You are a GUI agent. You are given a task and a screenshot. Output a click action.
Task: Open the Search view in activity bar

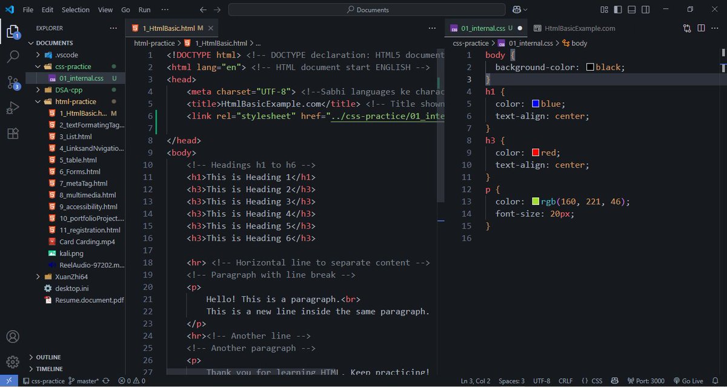coord(13,57)
